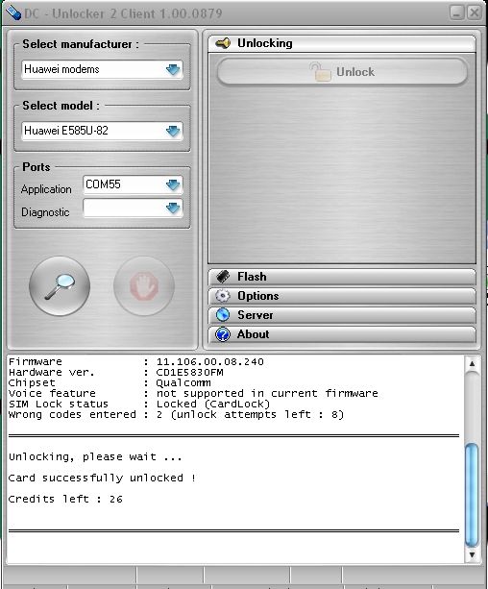Click the 'Wrong codes entered' log line
Image resolution: width=488 pixels, height=589 pixels.
coord(176,415)
